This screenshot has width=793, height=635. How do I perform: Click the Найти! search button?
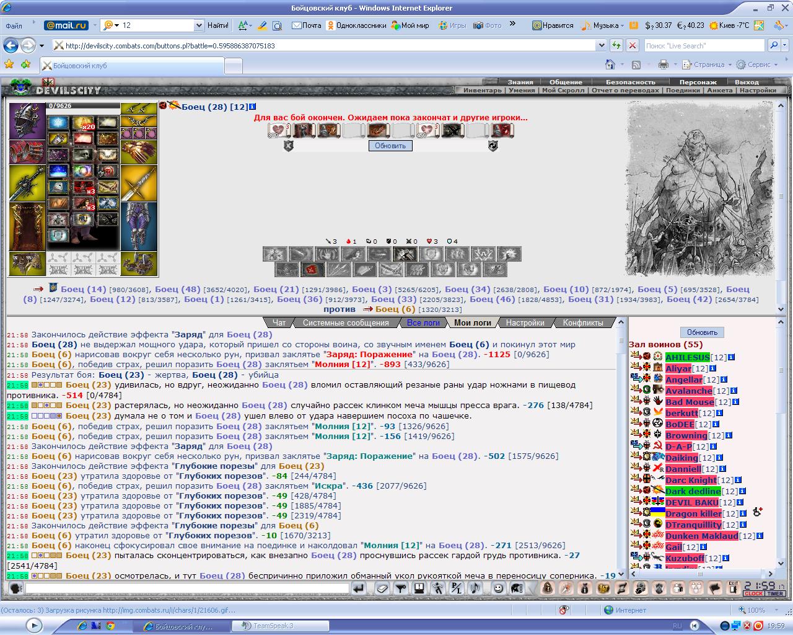click(x=217, y=25)
